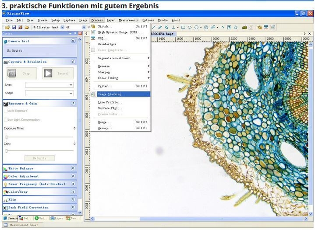This screenshot has width=315, height=230.
Task: Expand the White Balance section
Action: click(73, 168)
